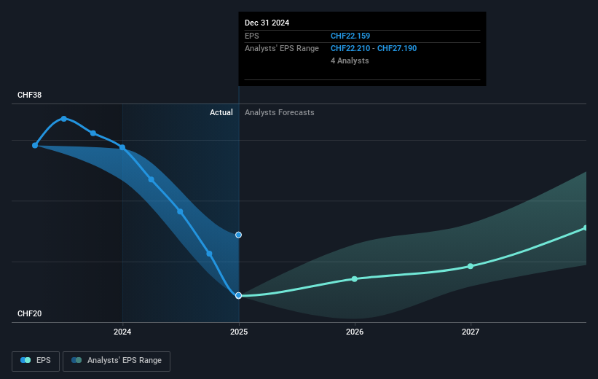
Task: Select the 2026 forecast data point
Action: 354,279
